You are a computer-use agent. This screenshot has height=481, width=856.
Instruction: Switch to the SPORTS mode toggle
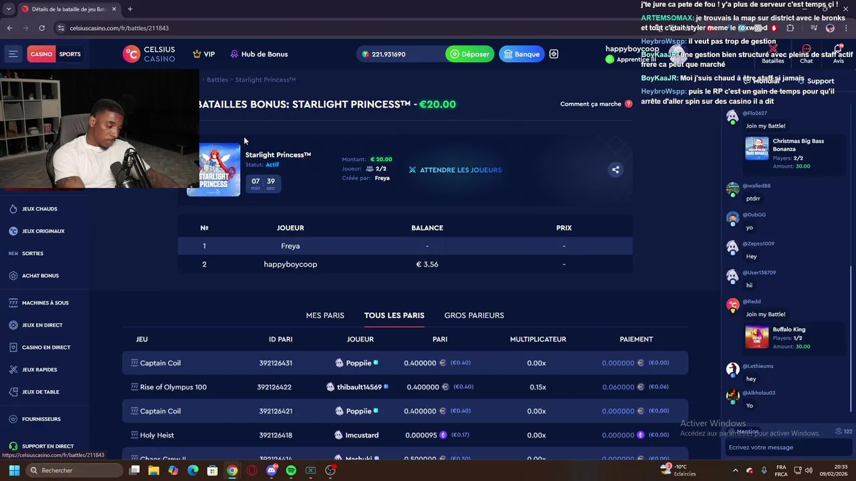pyautogui.click(x=70, y=54)
